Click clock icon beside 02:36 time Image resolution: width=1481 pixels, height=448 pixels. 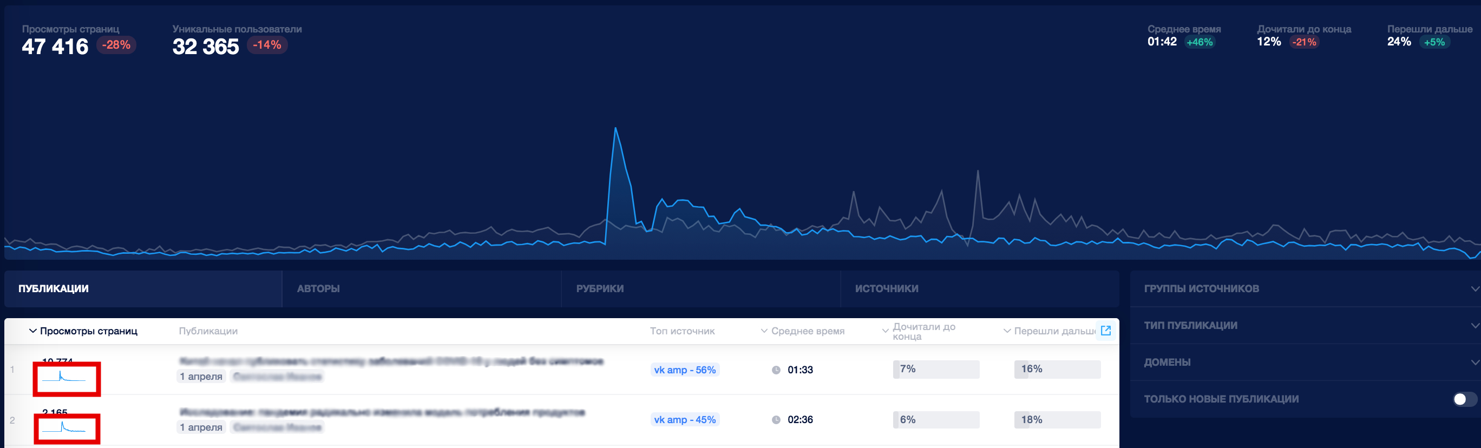tap(776, 420)
